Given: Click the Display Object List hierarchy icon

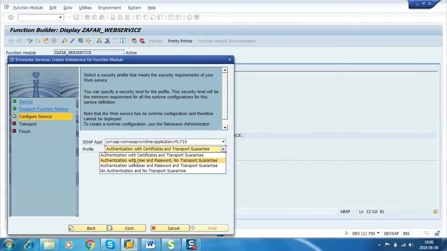Looking at the screenshot, I should 100,41.
